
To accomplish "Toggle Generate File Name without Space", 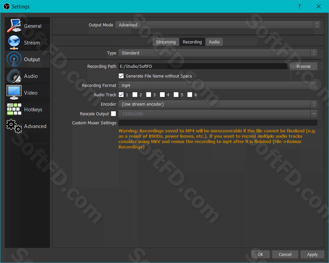I will pos(121,76).
